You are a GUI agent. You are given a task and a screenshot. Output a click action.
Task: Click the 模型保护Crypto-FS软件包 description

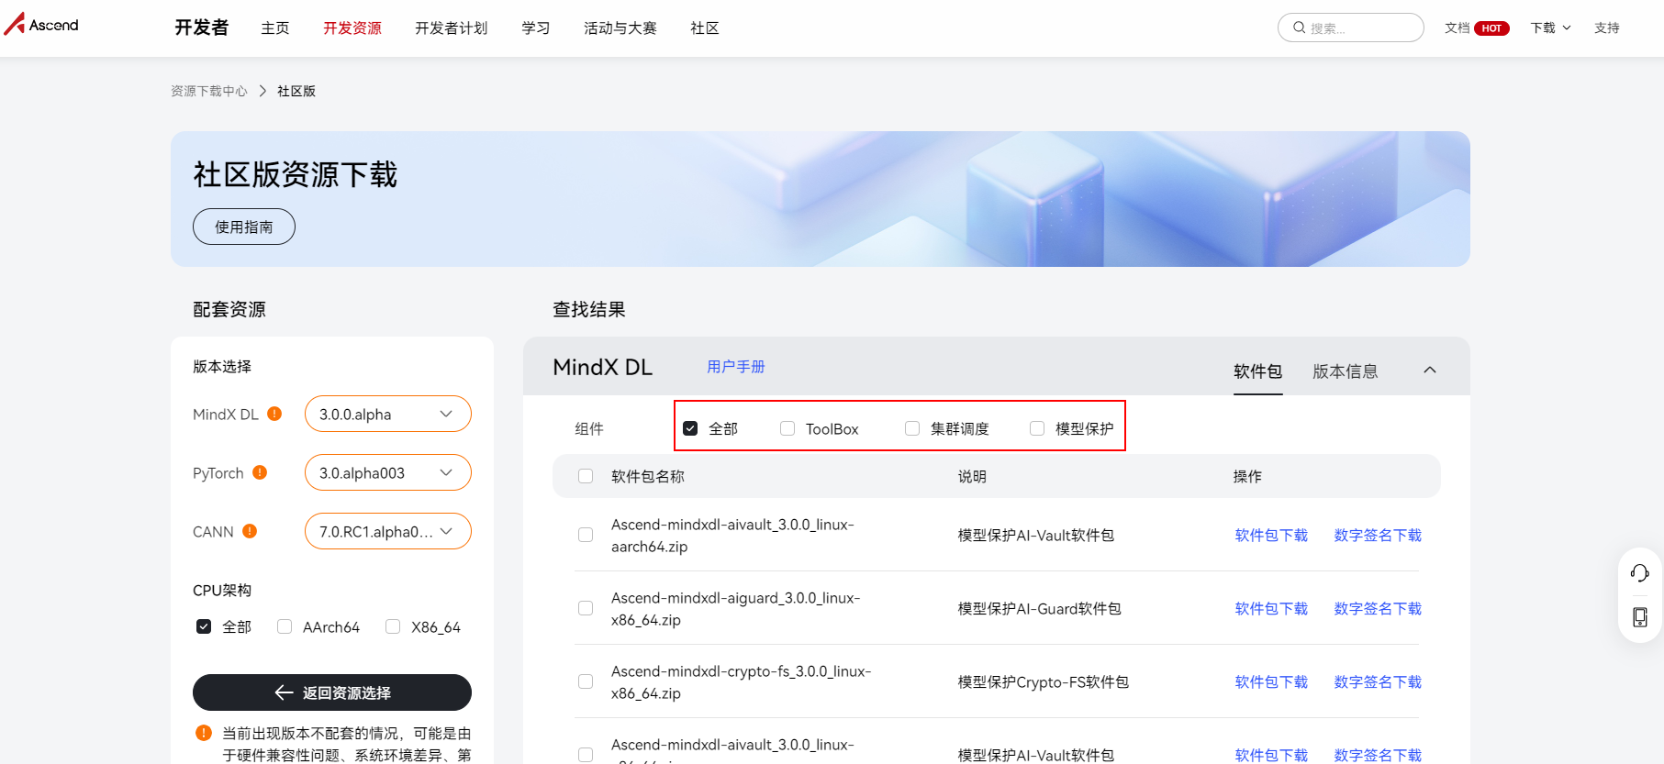coord(1044,681)
